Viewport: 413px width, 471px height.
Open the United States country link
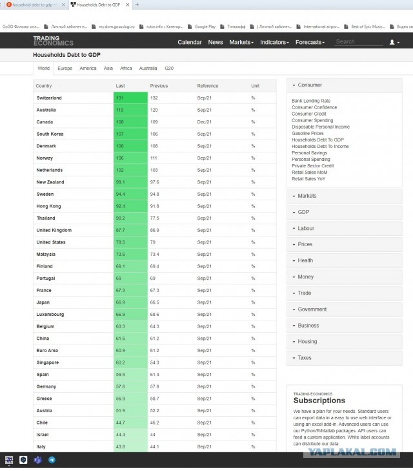(x=51, y=242)
